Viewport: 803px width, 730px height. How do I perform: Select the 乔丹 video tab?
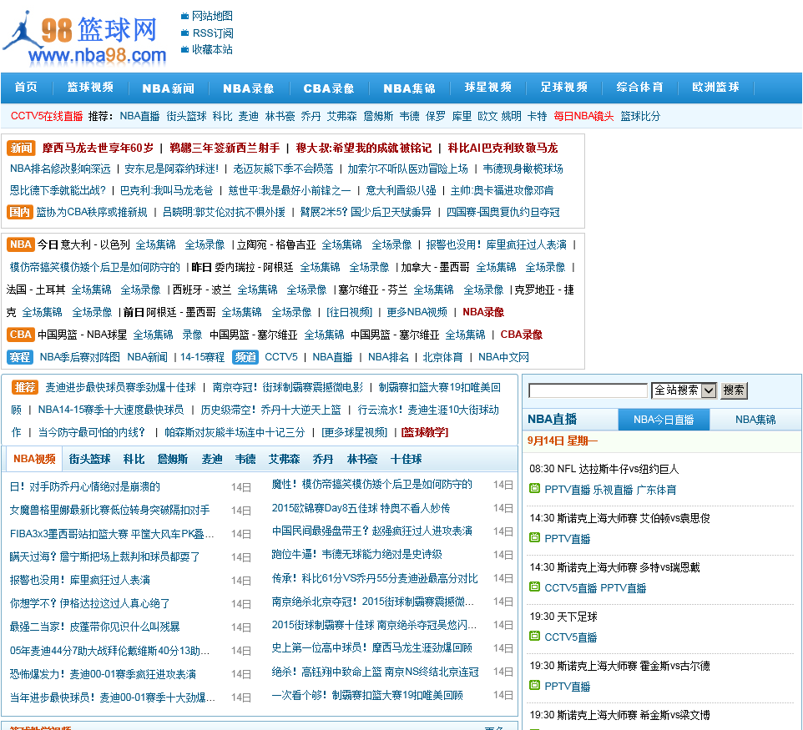point(323,459)
